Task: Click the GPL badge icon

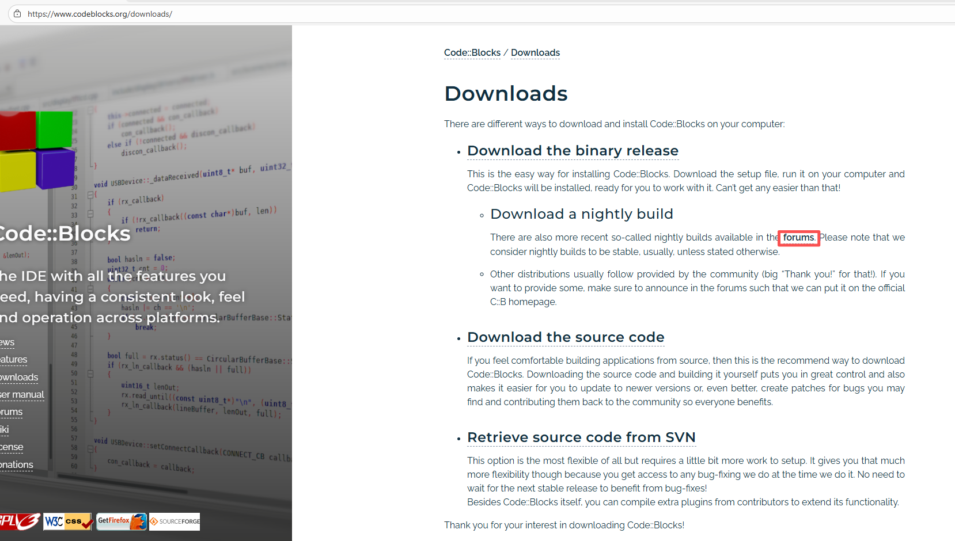Action: 20,521
